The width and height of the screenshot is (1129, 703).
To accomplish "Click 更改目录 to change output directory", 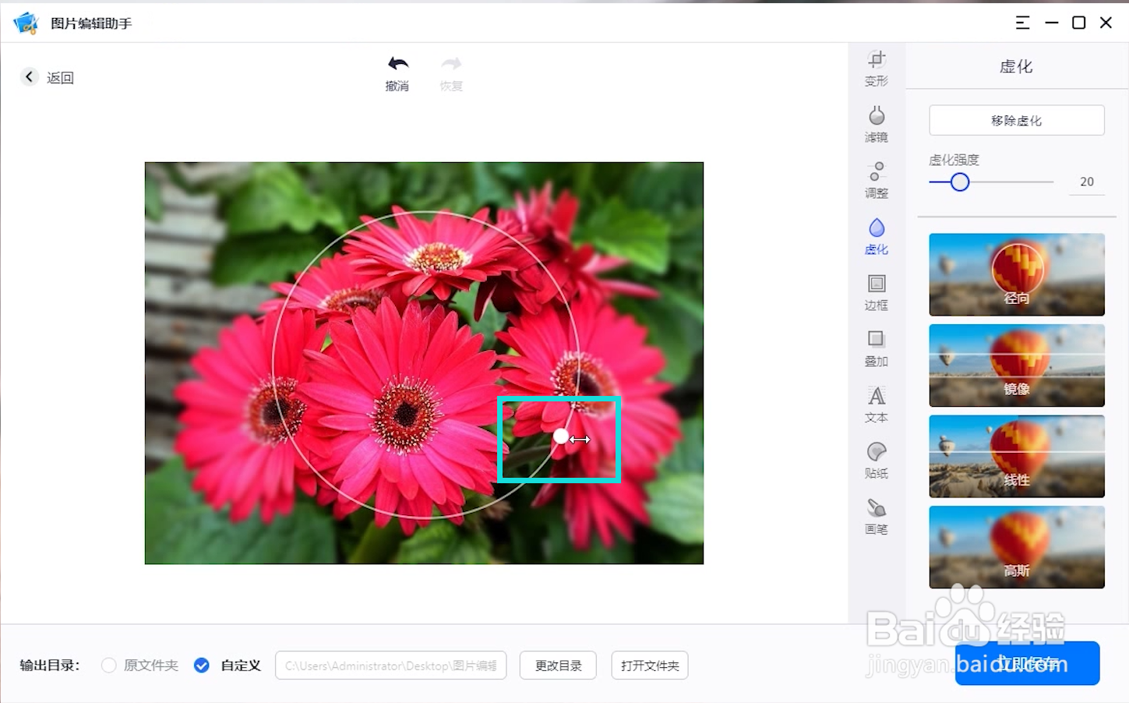I will [557, 666].
